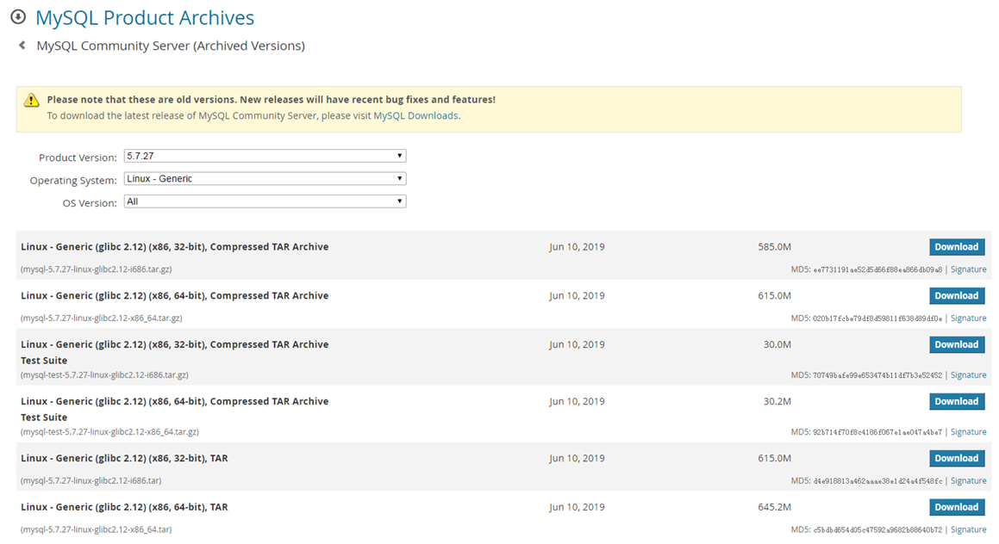
Task: Click the Jun 10, 2019 date in the 585.0M row
Action: pos(578,247)
